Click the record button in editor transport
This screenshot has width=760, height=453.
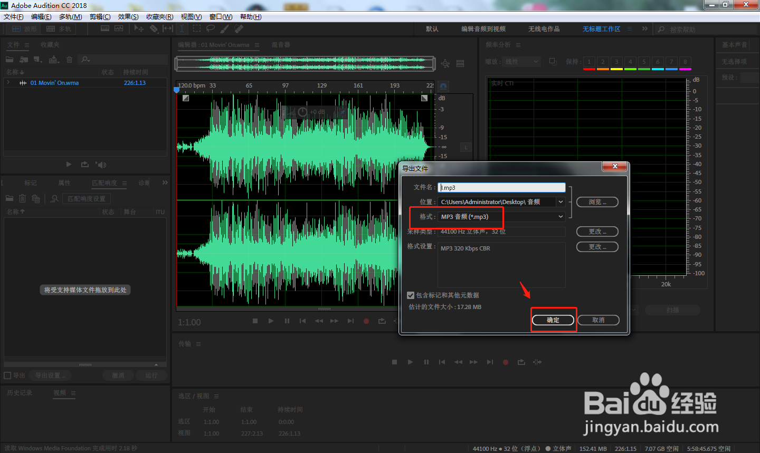(366, 321)
